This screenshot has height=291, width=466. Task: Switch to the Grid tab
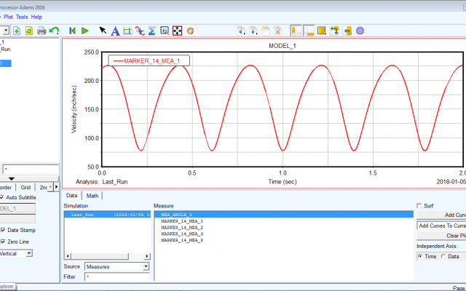(x=25, y=188)
